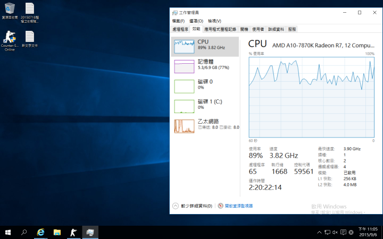383x239 pixels.
Task: Collapse with 較少詳細資料(D) chevron button
Action: 176,206
